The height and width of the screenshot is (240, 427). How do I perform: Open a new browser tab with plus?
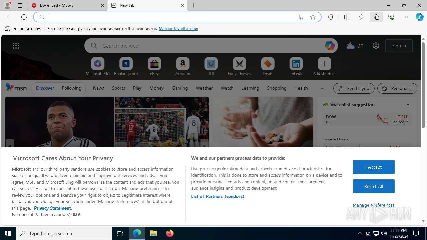click(193, 5)
